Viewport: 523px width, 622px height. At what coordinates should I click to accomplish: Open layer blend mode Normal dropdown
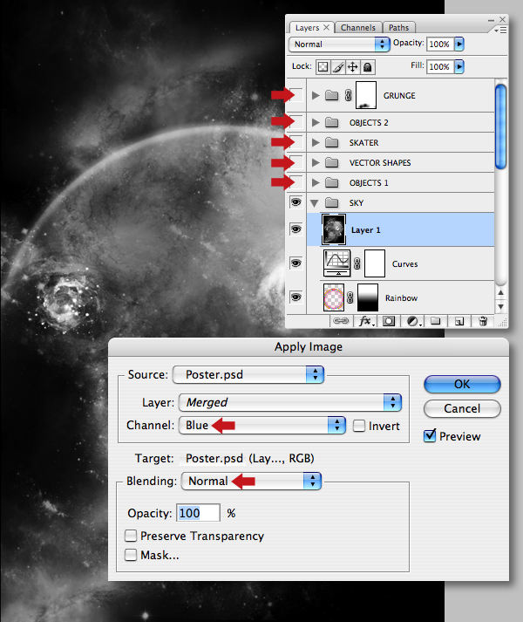339,44
